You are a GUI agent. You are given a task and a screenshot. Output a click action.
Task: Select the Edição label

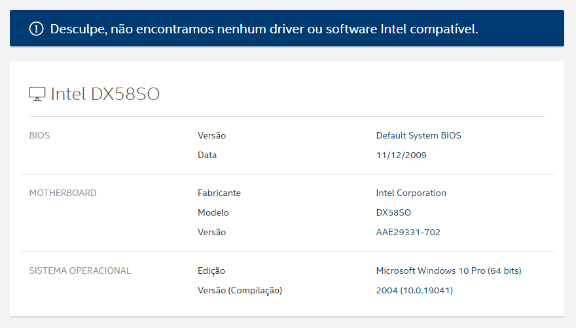[x=211, y=271]
